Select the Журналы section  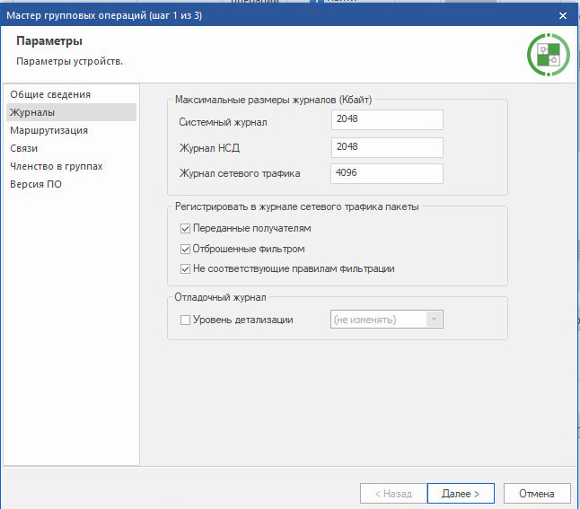(x=71, y=112)
